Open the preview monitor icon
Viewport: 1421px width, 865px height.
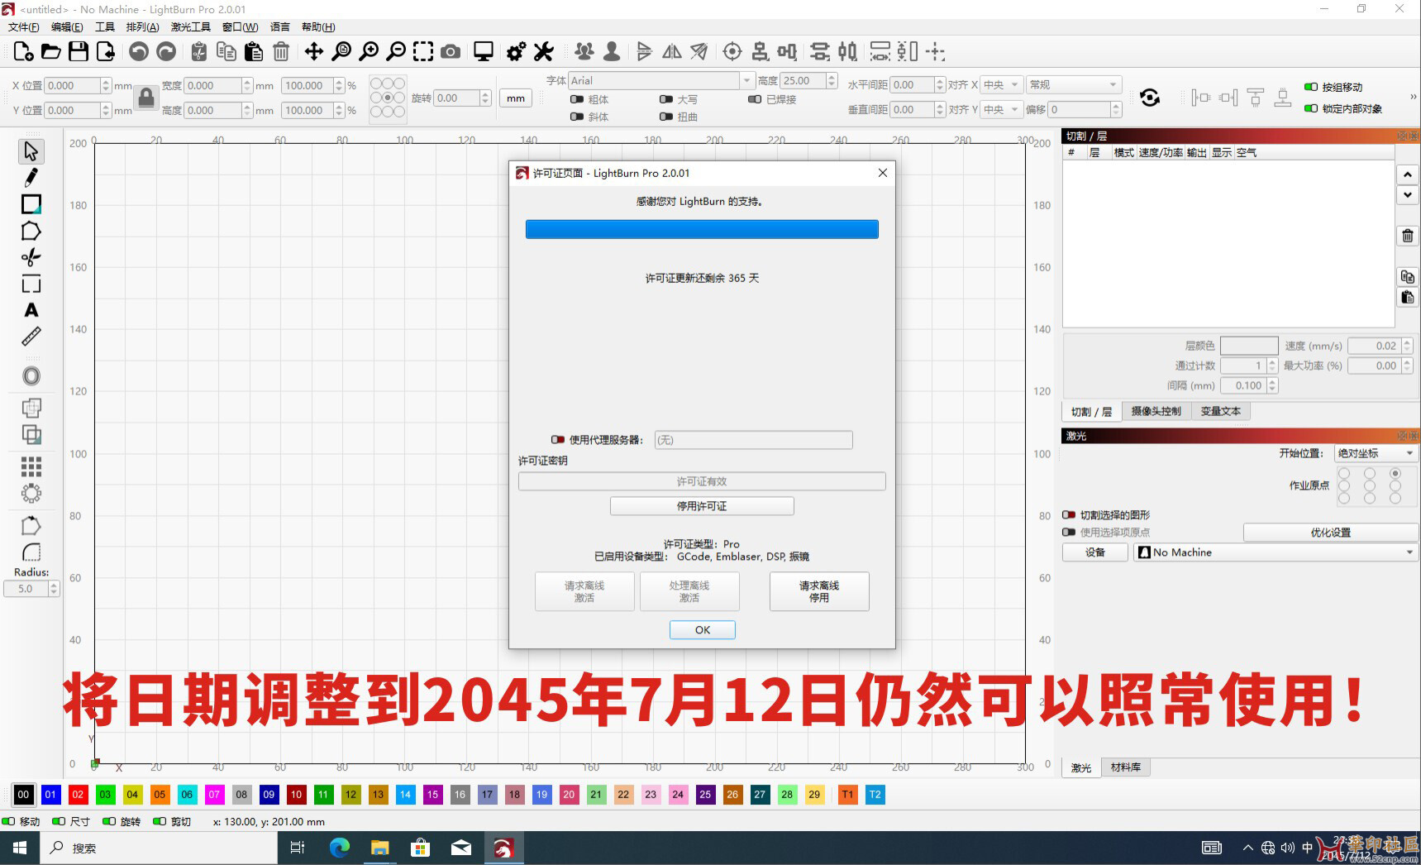pyautogui.click(x=484, y=52)
